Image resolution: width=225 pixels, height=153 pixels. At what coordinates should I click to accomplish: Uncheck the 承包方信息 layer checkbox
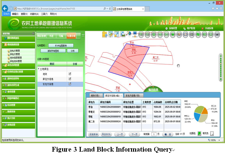click(x=70, y=79)
